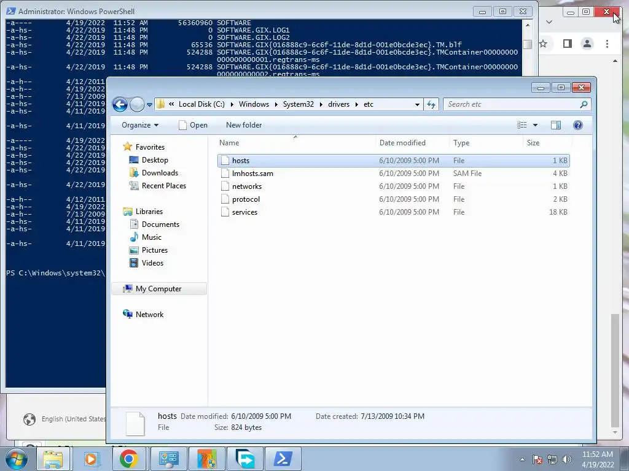Click the PowerShell scrollbar up arrow
629x471 pixels.
528,25
